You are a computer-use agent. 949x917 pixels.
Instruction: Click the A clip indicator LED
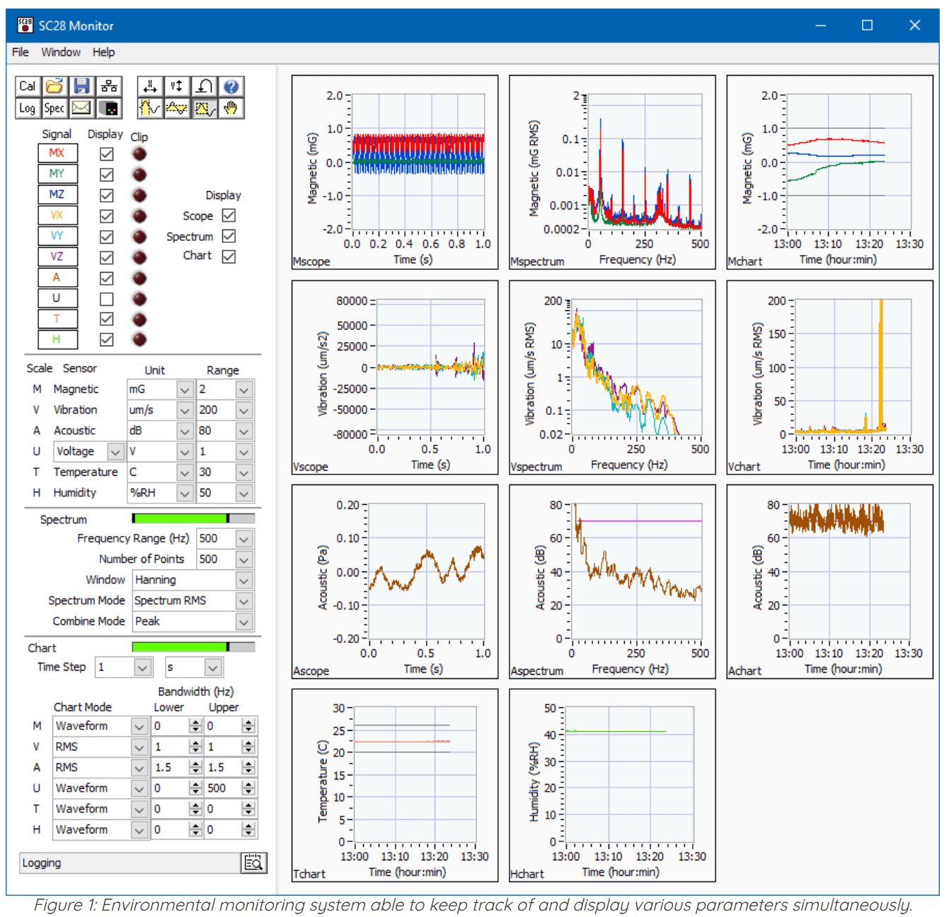pyautogui.click(x=139, y=278)
